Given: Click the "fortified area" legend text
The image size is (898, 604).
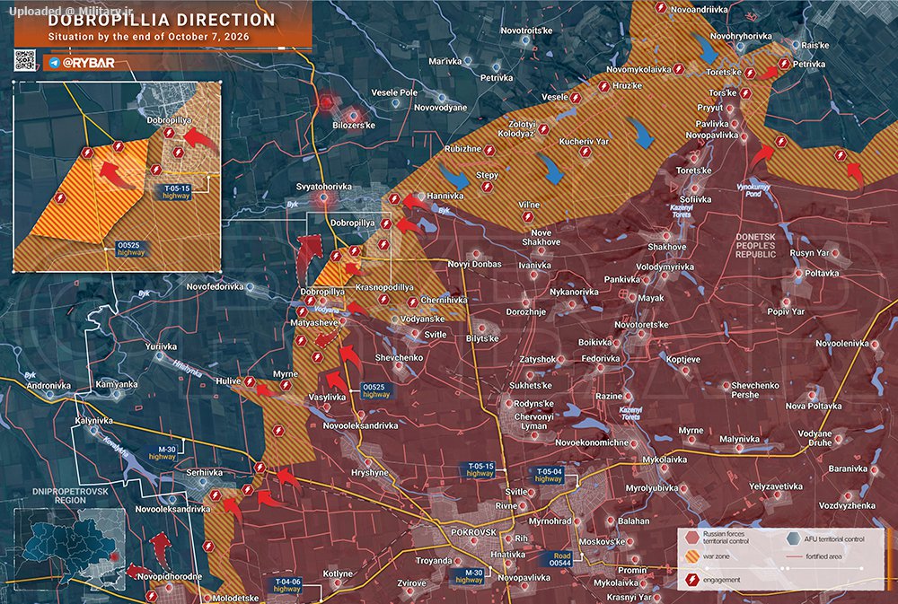Looking at the screenshot, I should (823, 556).
